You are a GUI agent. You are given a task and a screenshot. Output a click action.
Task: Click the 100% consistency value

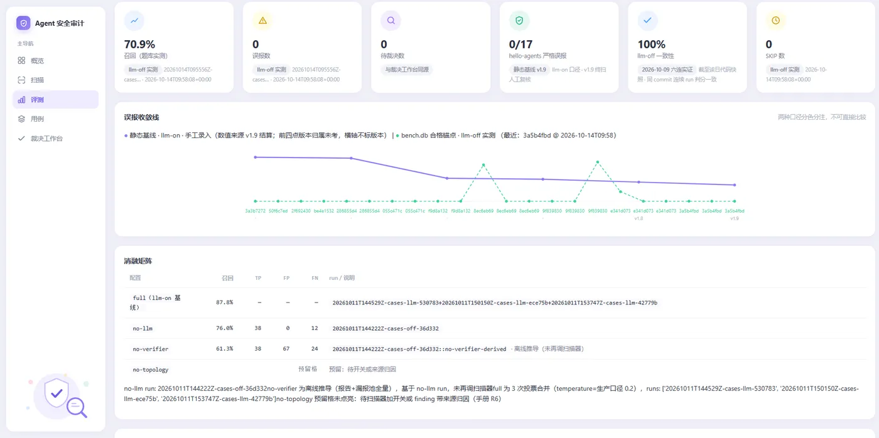coord(651,45)
